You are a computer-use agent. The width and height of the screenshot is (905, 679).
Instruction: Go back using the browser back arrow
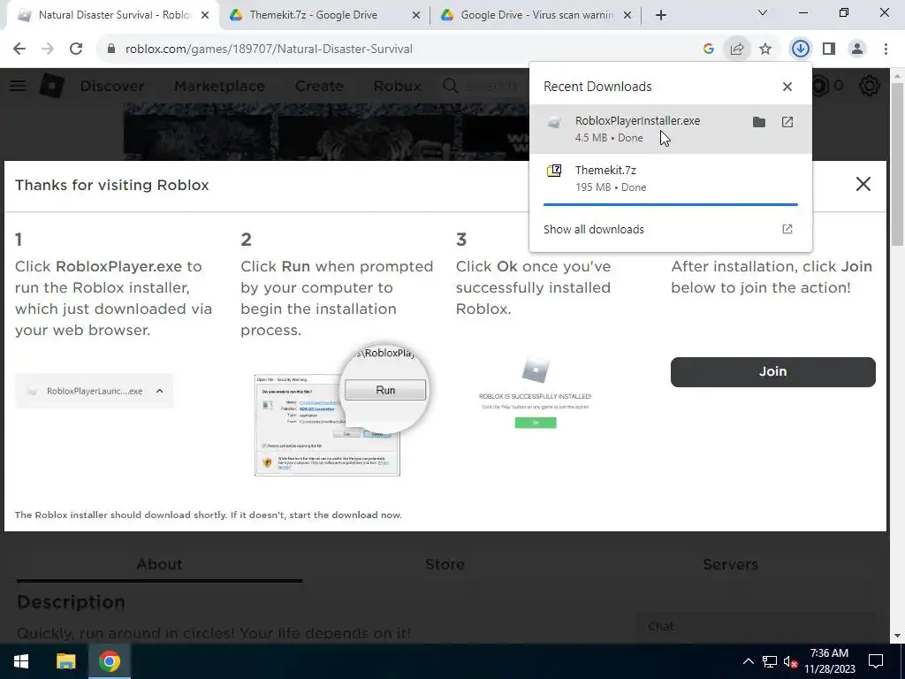pyautogui.click(x=19, y=50)
